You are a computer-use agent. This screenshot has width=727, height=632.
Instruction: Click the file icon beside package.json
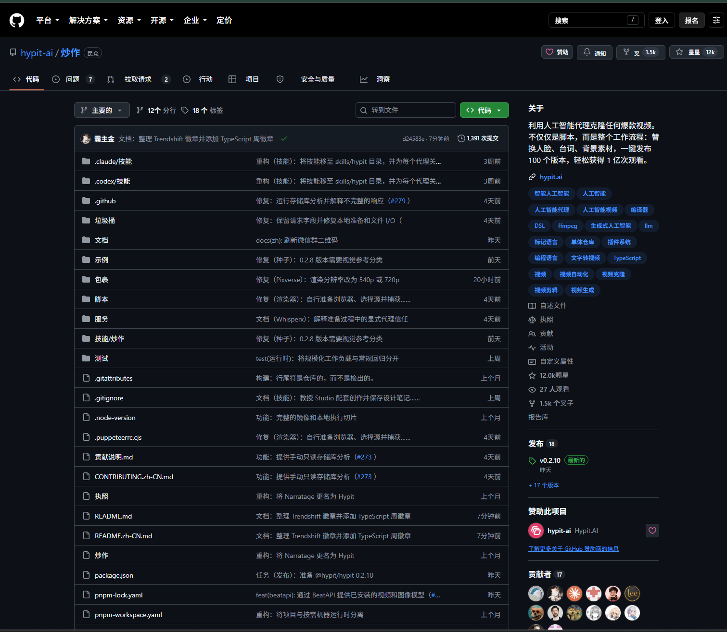pyautogui.click(x=86, y=575)
